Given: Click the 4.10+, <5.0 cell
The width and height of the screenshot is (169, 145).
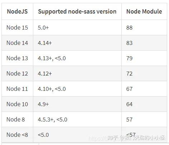Looking at the screenshot, I should 52,89.
